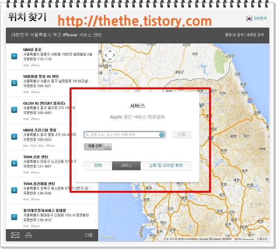276x249 pixels.
Task: Click 속초 city label on map
Action: [243, 85]
